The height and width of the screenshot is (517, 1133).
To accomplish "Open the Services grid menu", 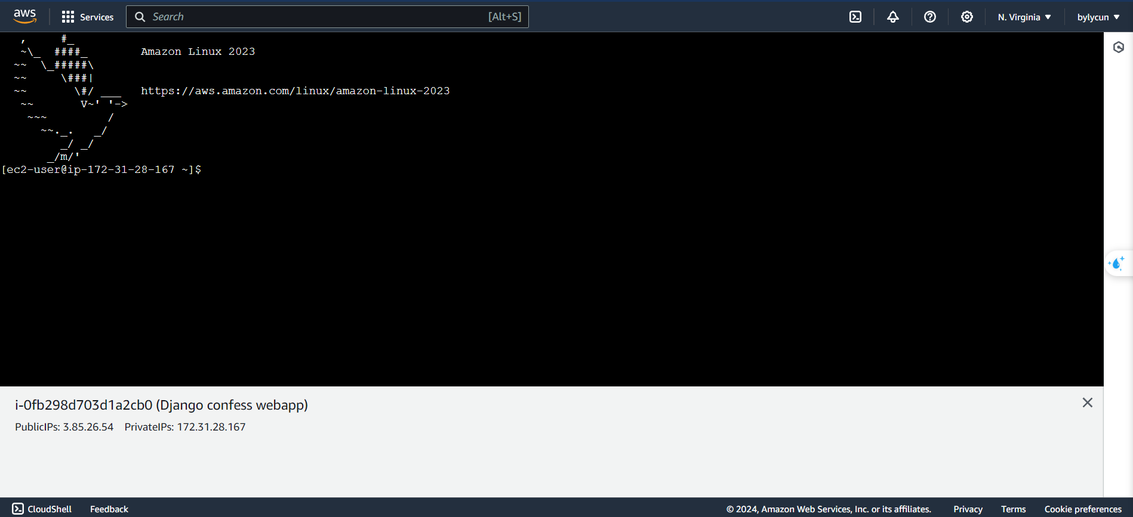I will pos(68,17).
